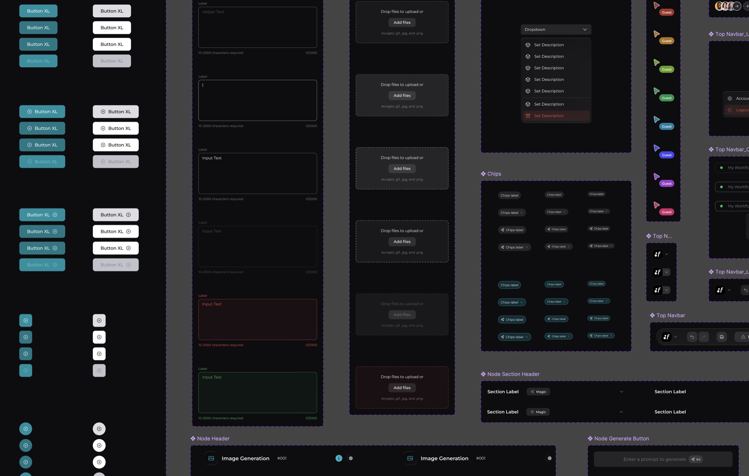The image size is (749, 476).
Task: Open the Dropdown select box
Action: click(556, 30)
